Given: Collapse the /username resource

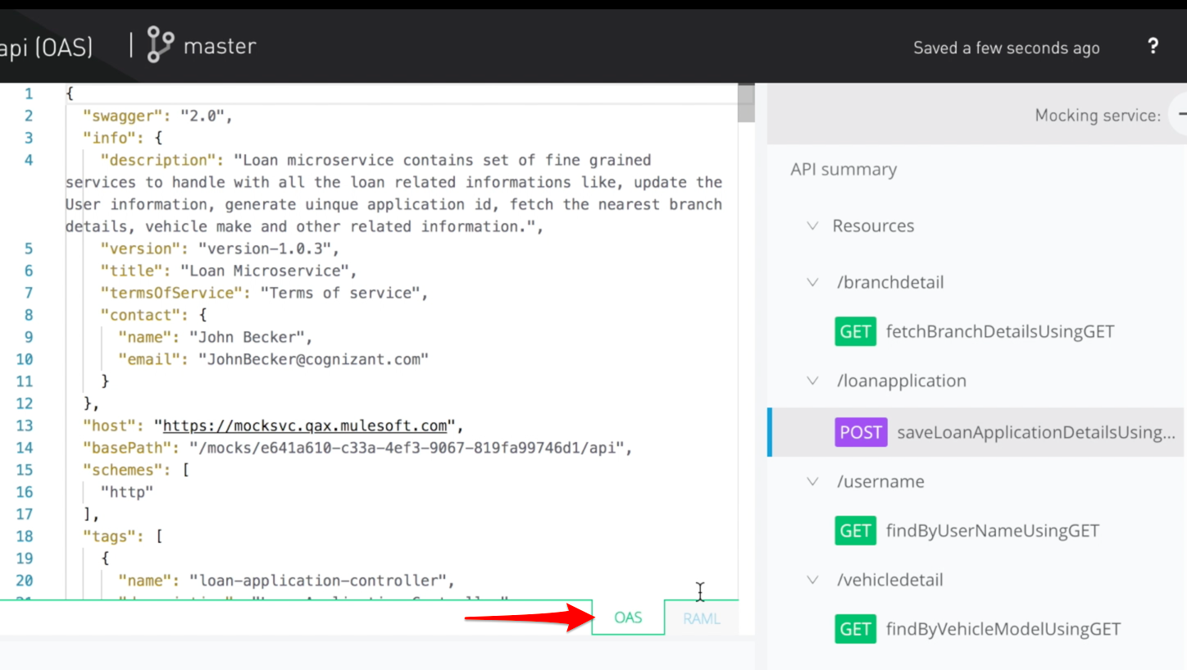Looking at the screenshot, I should pos(812,481).
